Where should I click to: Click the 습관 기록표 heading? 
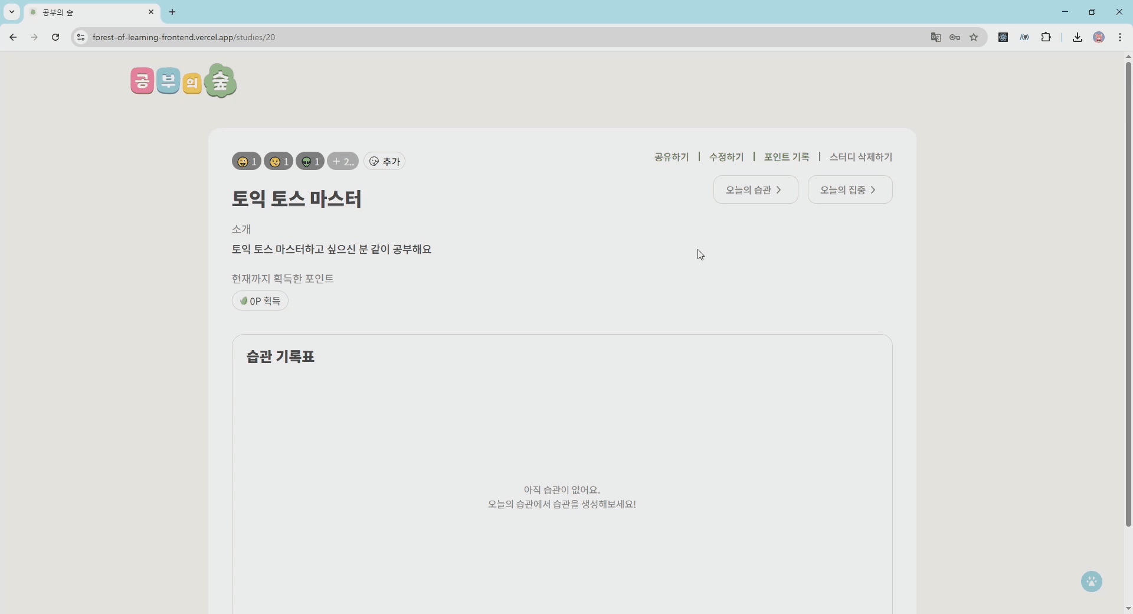pos(280,357)
